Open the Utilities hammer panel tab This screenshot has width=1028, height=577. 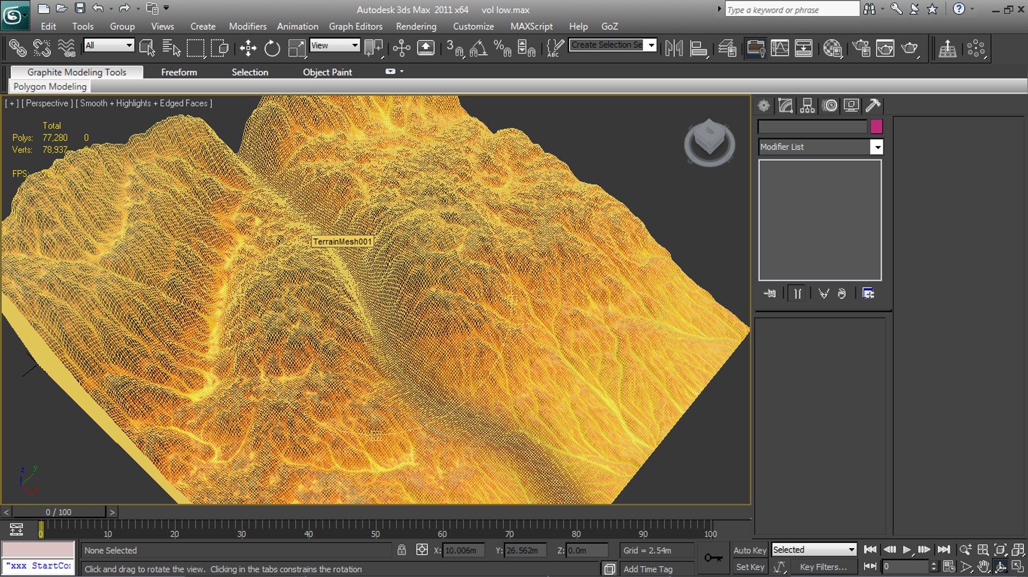click(x=873, y=105)
